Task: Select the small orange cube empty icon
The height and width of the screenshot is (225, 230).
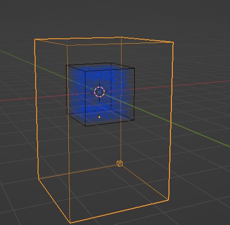Action: tap(120, 163)
